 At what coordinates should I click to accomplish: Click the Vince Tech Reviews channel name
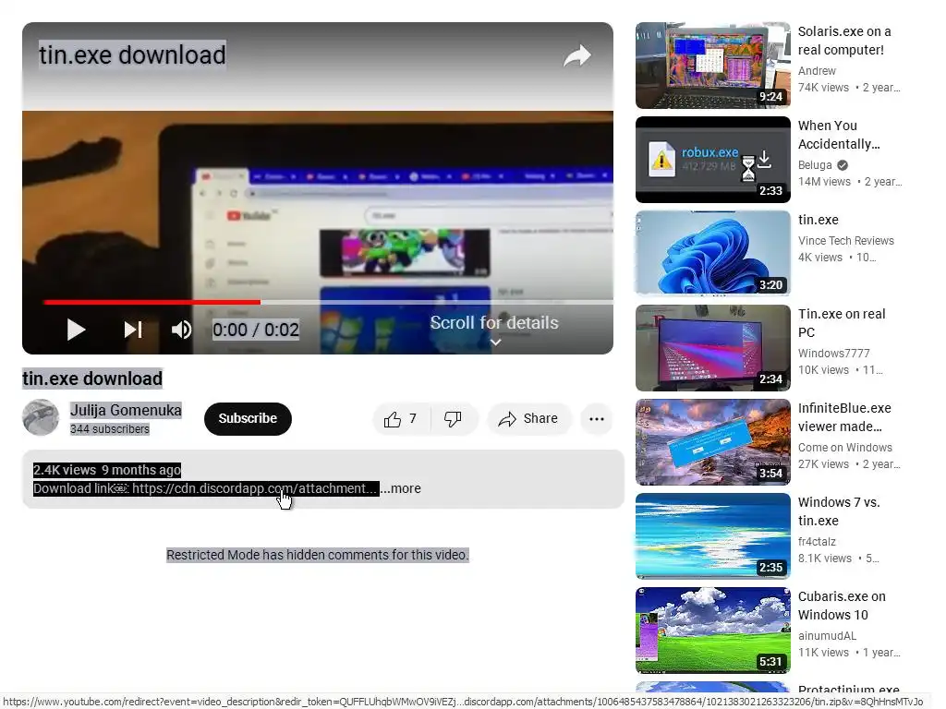(846, 241)
